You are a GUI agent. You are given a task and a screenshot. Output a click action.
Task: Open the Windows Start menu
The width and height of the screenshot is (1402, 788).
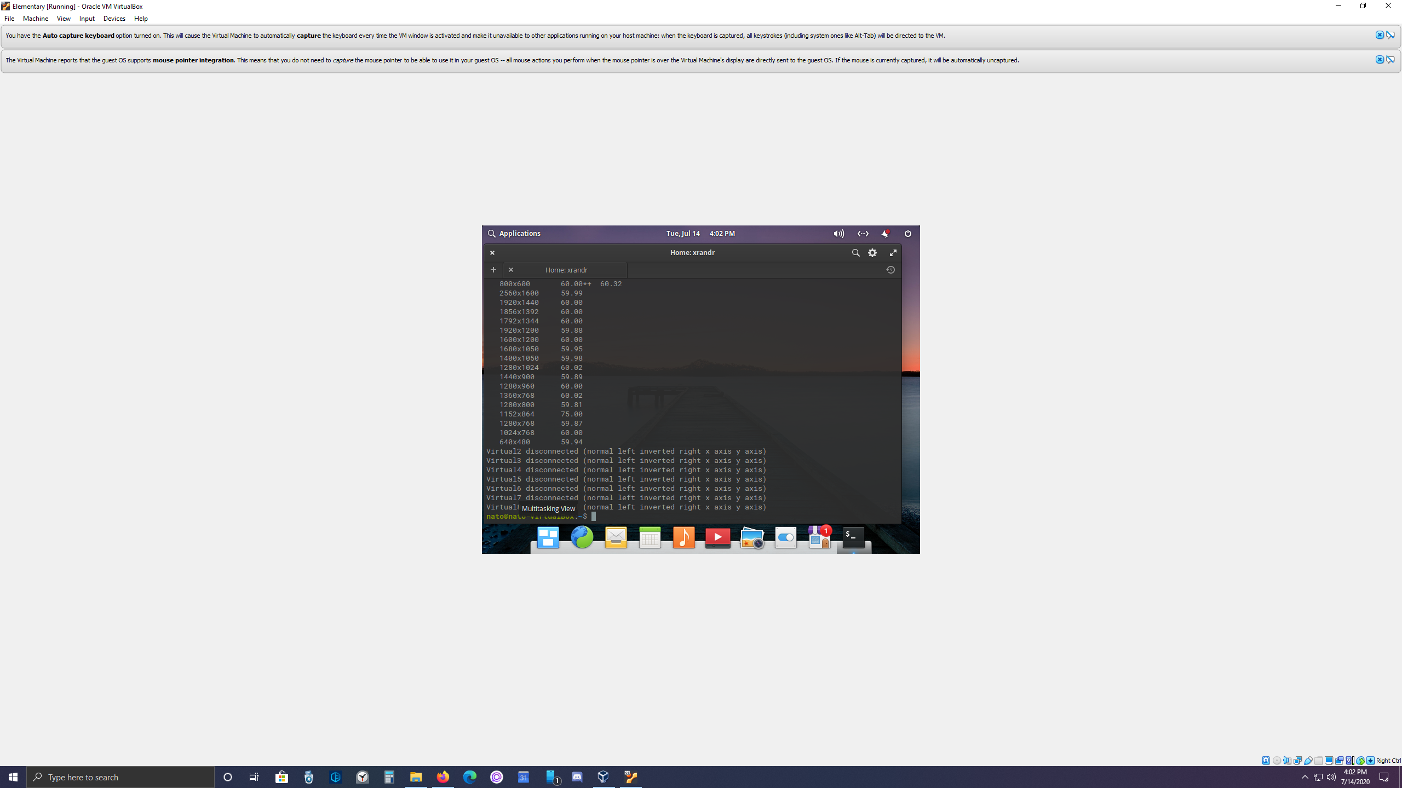(x=13, y=777)
